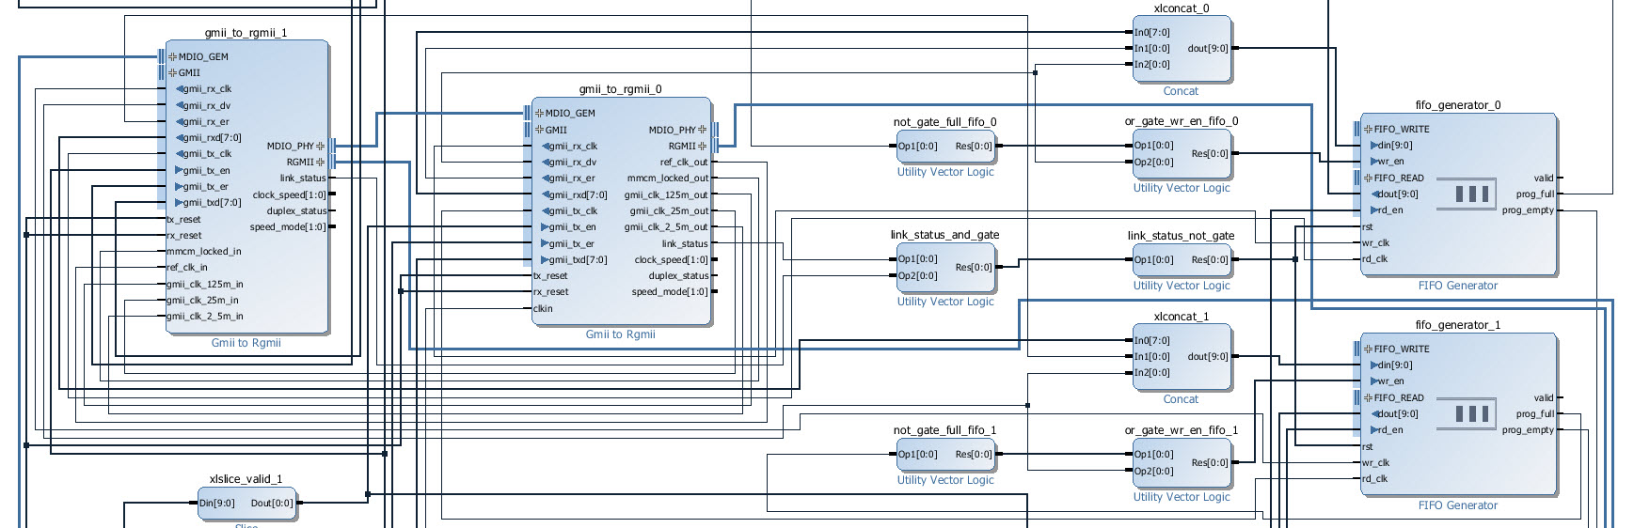Select Op1[0:0] input on not_gate_full_fifo_0
This screenshot has height=528, width=1634.
coord(917,146)
